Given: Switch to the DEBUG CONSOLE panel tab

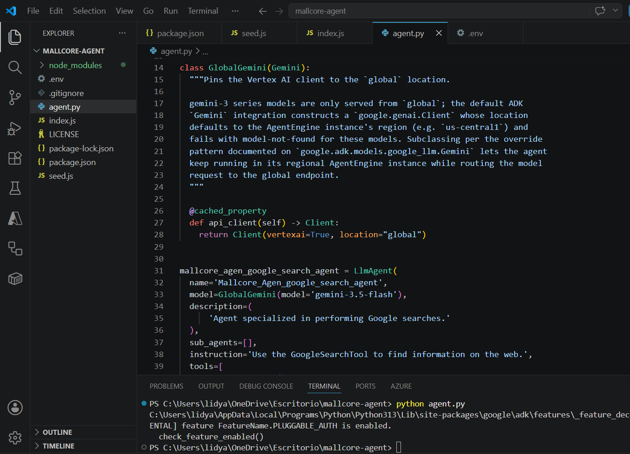Looking at the screenshot, I should (x=266, y=386).
